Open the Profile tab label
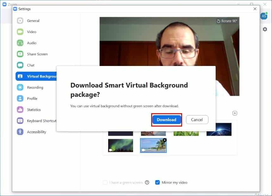The image size is (272, 196). 32,99
